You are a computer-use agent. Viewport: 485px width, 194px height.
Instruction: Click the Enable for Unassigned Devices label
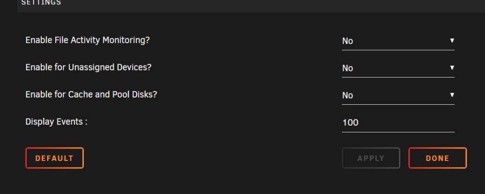pyautogui.click(x=88, y=67)
